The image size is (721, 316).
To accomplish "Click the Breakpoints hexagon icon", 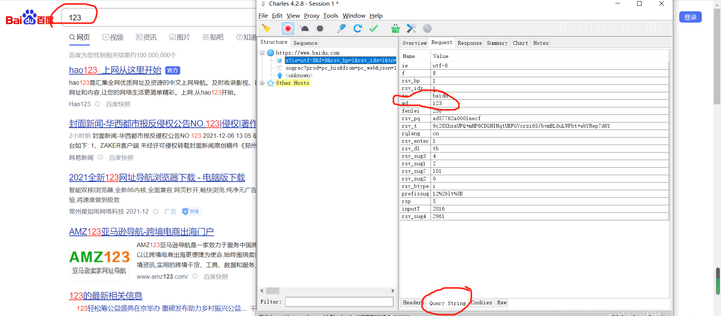I will pyautogui.click(x=320, y=28).
